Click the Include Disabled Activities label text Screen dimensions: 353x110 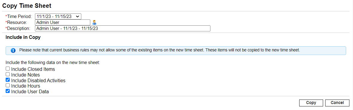[38, 80]
